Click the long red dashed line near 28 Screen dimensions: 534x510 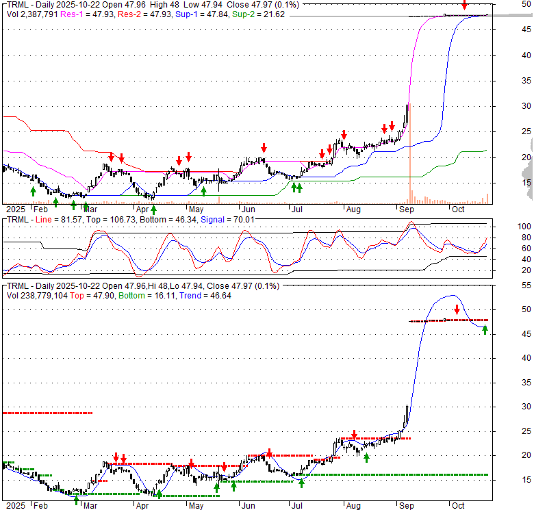coord(47,413)
